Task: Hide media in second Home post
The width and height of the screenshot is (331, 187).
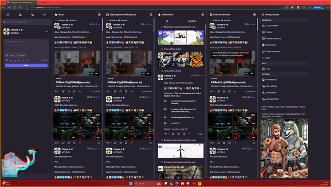Action: pyautogui.click(x=97, y=115)
